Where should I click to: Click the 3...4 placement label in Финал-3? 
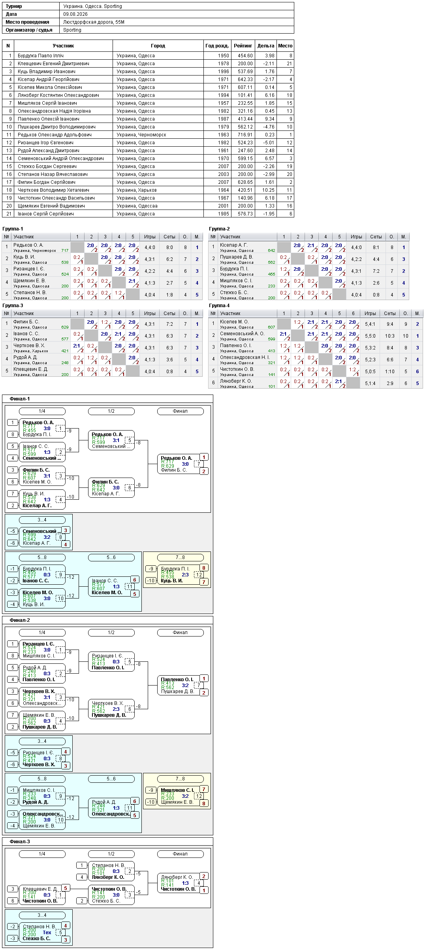[x=42, y=915]
